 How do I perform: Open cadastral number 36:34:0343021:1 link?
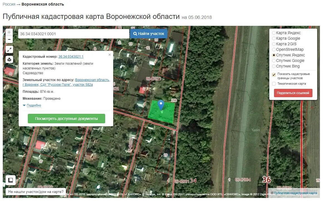71,57
